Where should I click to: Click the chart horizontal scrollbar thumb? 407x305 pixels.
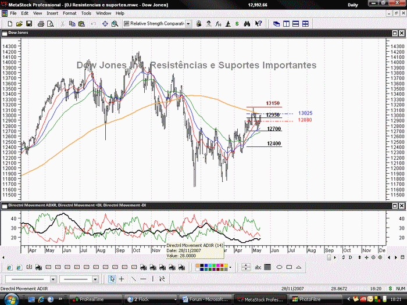coord(329,257)
